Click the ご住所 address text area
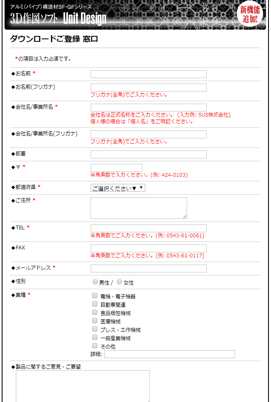 pos(139,208)
